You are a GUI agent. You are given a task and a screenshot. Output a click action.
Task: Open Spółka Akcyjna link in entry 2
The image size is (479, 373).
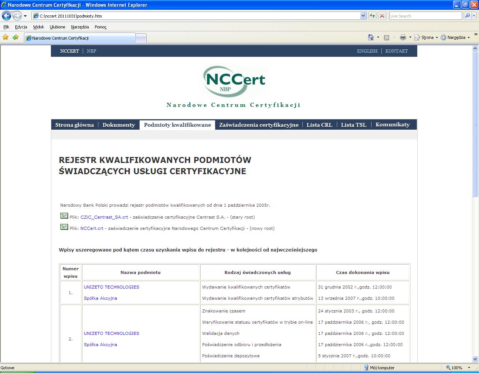[100, 345]
